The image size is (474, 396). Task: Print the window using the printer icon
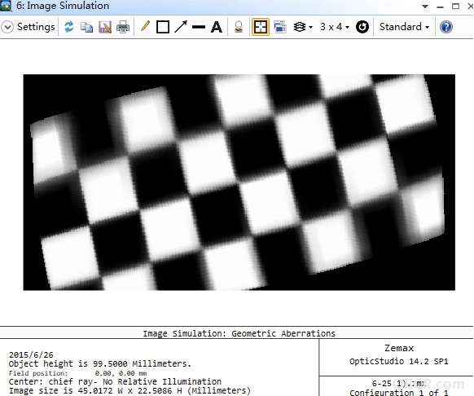(x=123, y=27)
